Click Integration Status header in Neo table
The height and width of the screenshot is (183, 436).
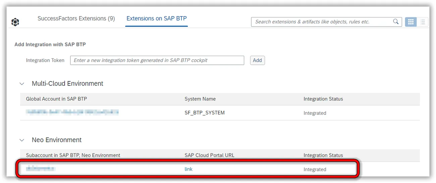(x=323, y=155)
